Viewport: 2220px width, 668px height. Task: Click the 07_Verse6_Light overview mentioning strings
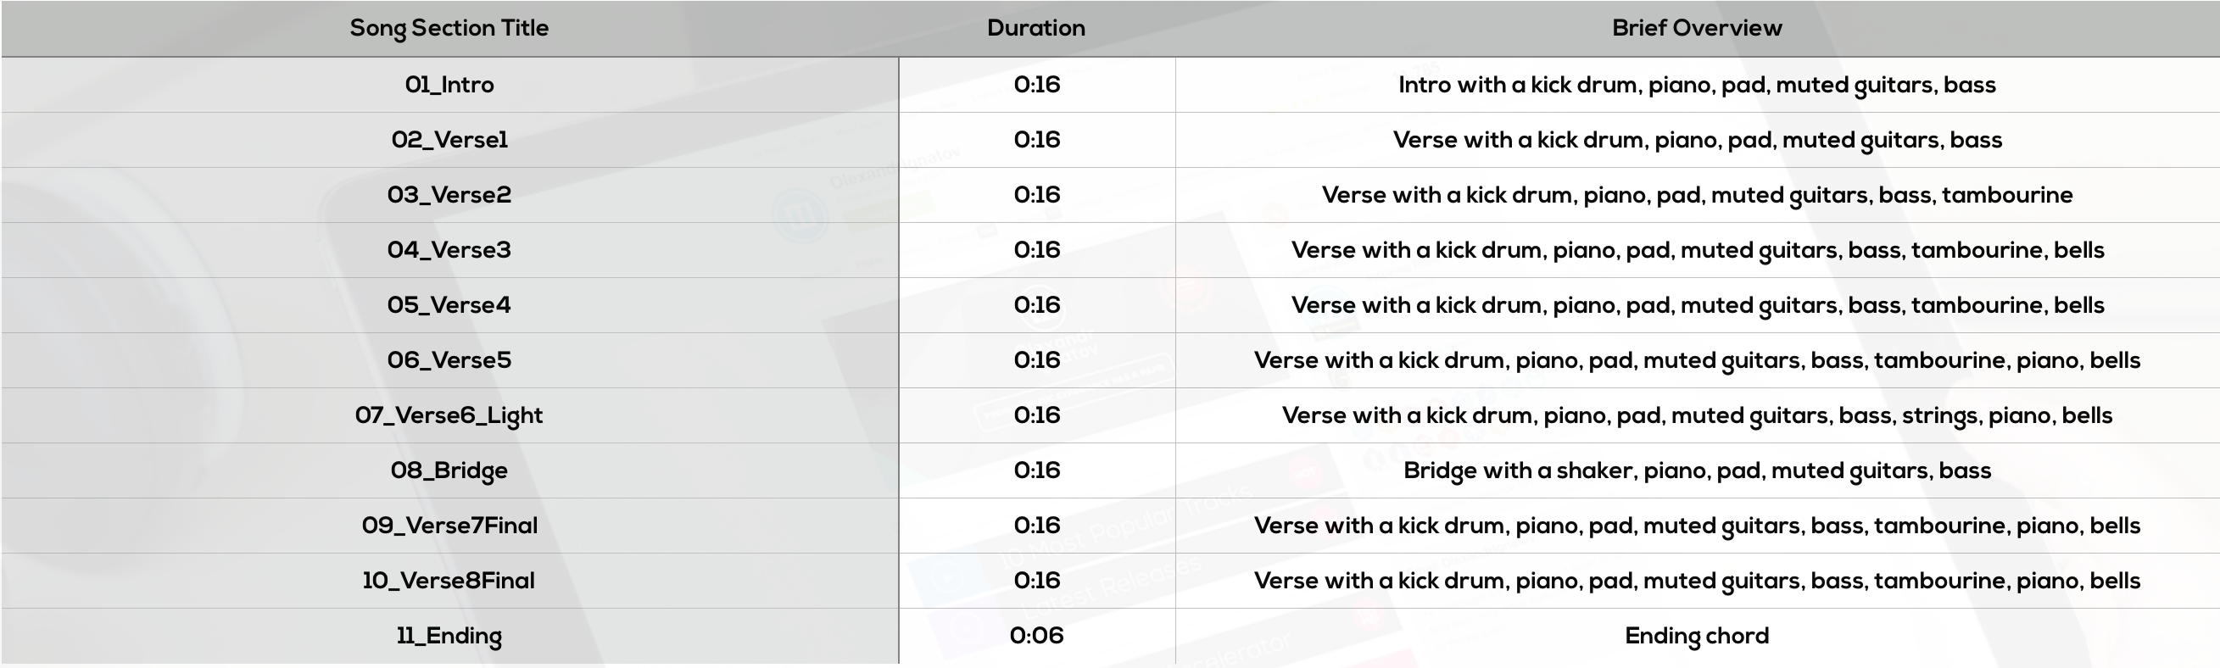1696,416
